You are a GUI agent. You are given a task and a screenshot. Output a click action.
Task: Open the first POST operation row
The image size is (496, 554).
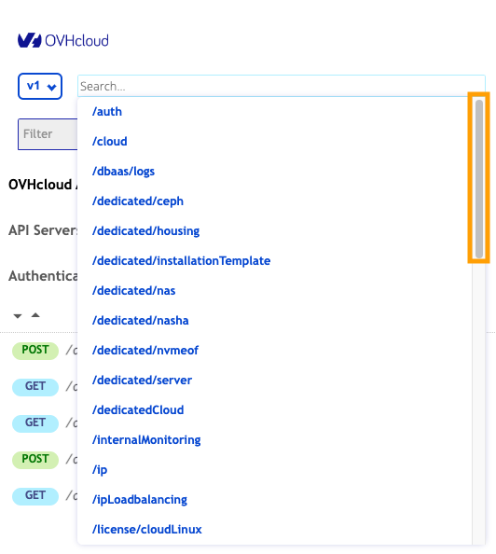point(45,351)
